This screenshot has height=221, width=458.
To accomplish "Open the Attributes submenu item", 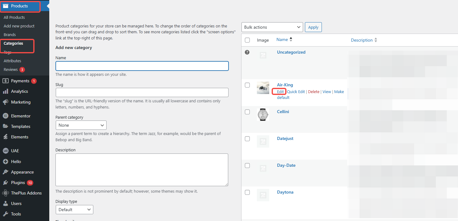I will point(12,61).
